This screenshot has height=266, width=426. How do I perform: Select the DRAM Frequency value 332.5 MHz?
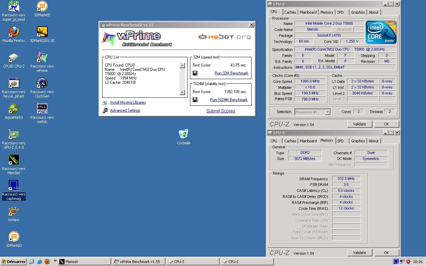point(346,179)
